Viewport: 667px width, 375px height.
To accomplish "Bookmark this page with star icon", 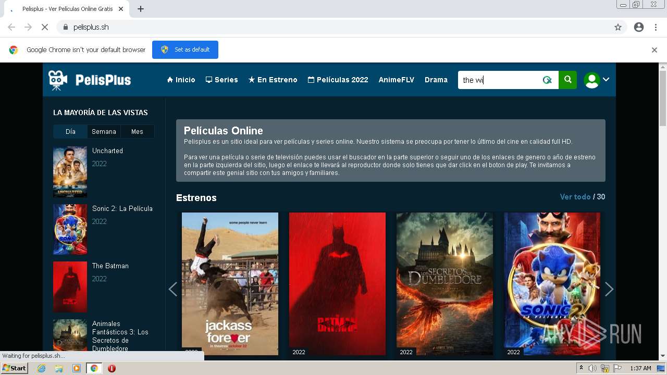I will point(618,27).
